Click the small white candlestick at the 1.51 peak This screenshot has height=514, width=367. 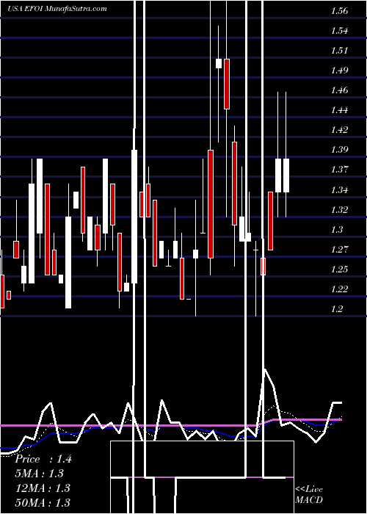(219, 63)
